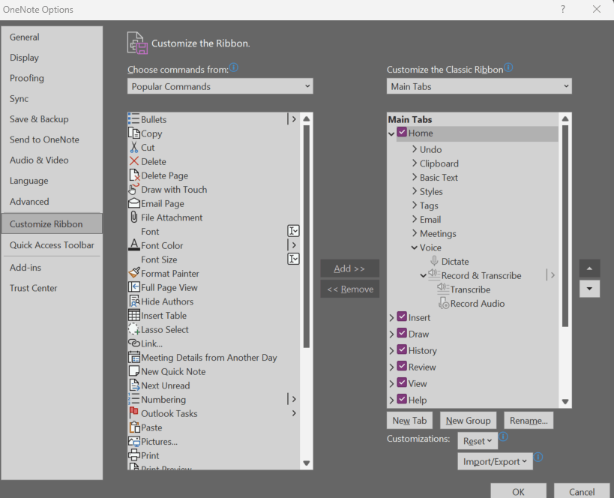Screen dimensions: 614x498
Task: Select the Bullets command icon
Action: [x=133, y=118]
